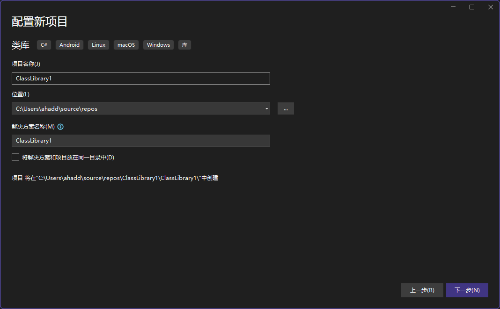Maximize the project configuration window
Viewport: 500px width, 309px height.
click(472, 7)
